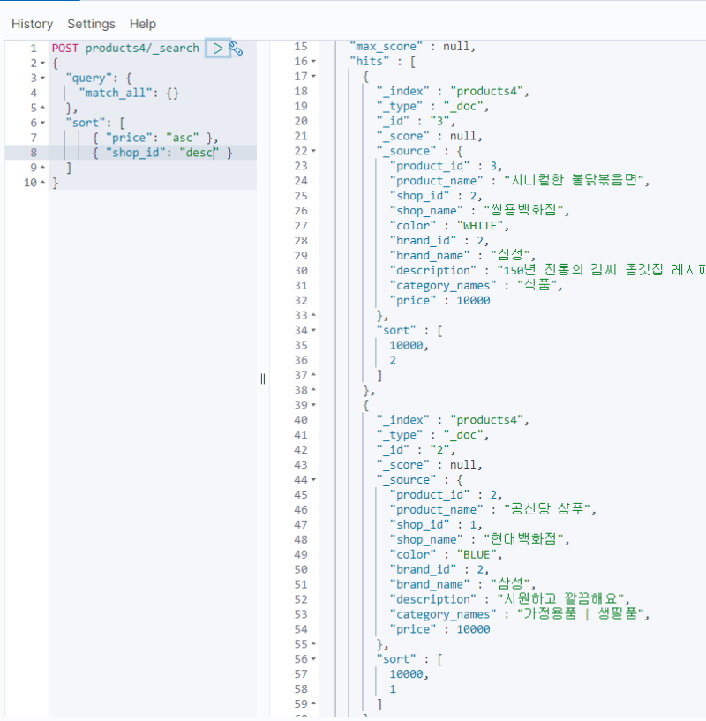The height and width of the screenshot is (721, 706).
Task: Click the "_id" : "2" line in output
Action: [x=417, y=450]
